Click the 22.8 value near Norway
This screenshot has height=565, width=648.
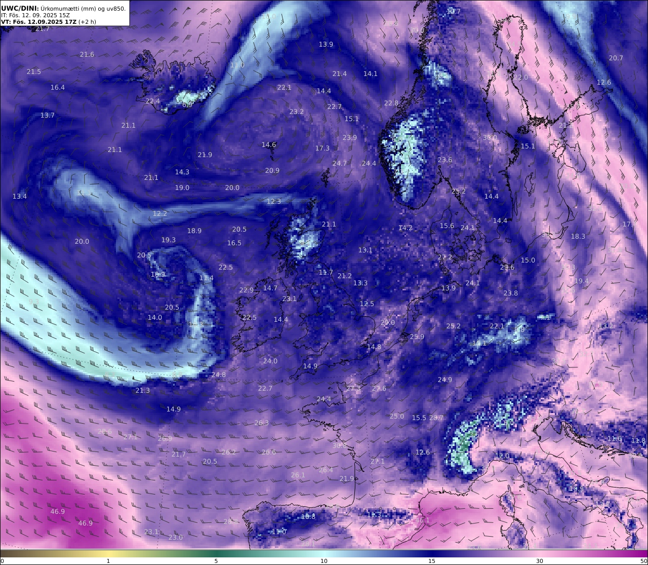coord(391,103)
